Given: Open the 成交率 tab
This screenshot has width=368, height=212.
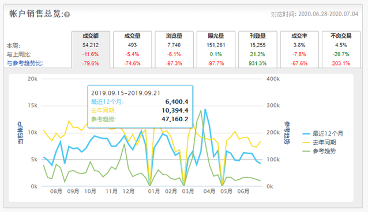Looking at the screenshot, I should [299, 49].
